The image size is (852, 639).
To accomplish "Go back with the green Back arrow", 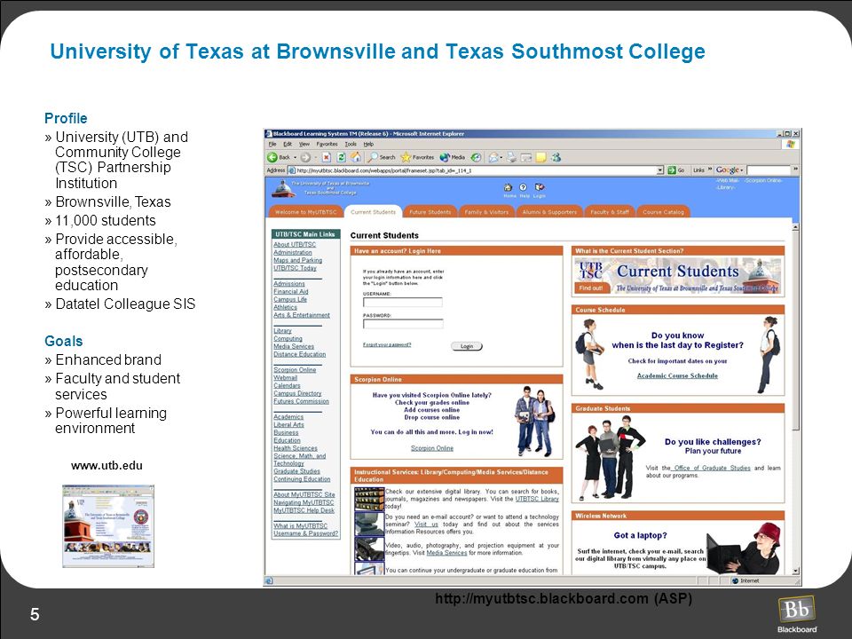I will [x=279, y=157].
